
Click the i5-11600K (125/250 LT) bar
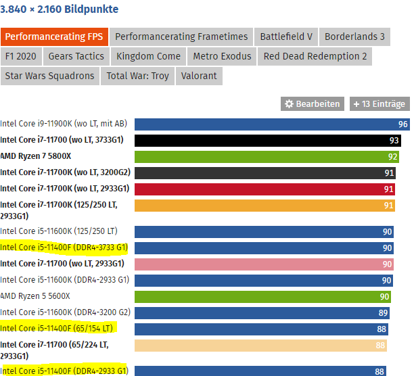point(264,232)
